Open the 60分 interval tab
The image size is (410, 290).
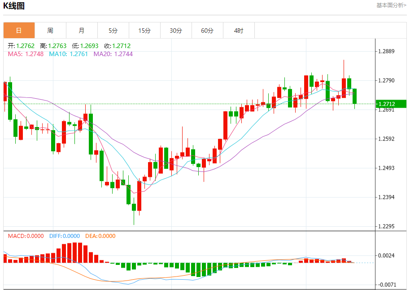[207, 31]
